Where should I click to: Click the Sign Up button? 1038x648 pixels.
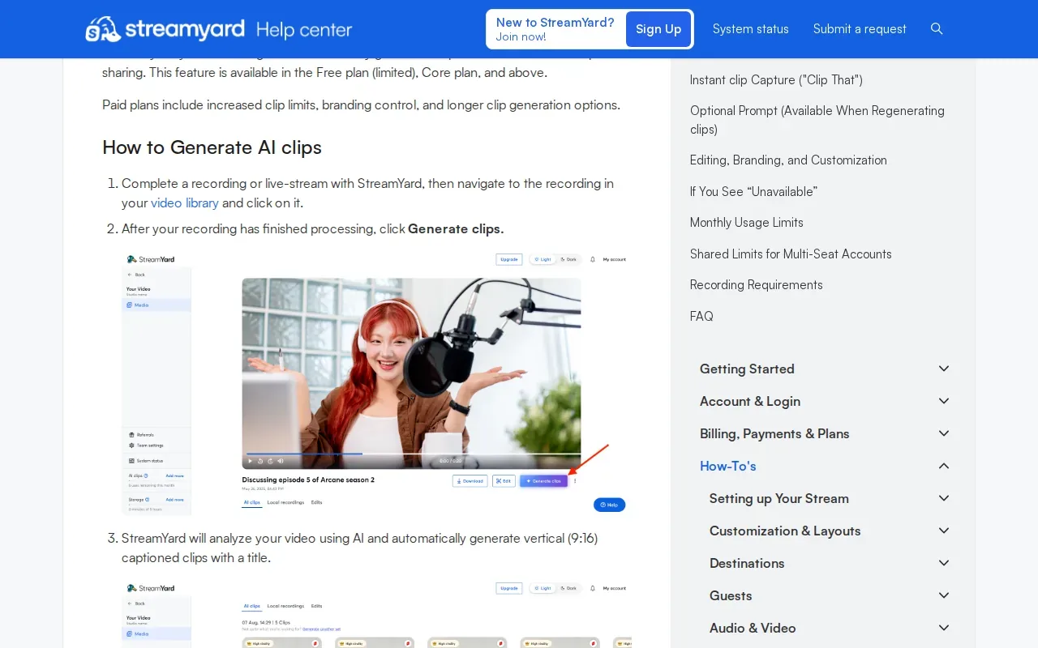[658, 29]
